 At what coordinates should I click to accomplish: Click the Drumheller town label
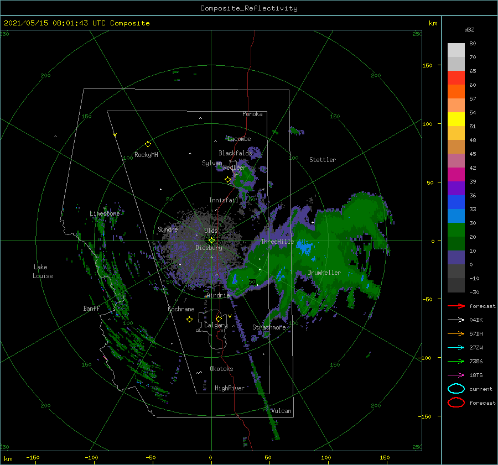click(324, 273)
